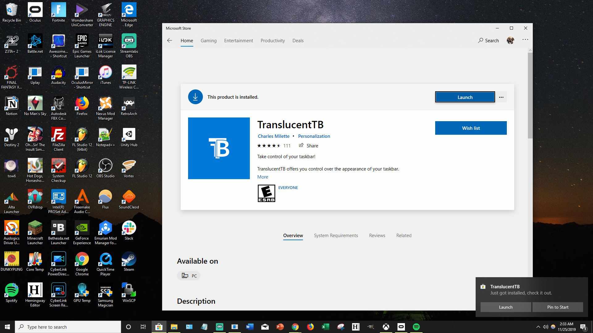This screenshot has width=593, height=333.
Task: Open the Action Center notifications
Action: 583,327
